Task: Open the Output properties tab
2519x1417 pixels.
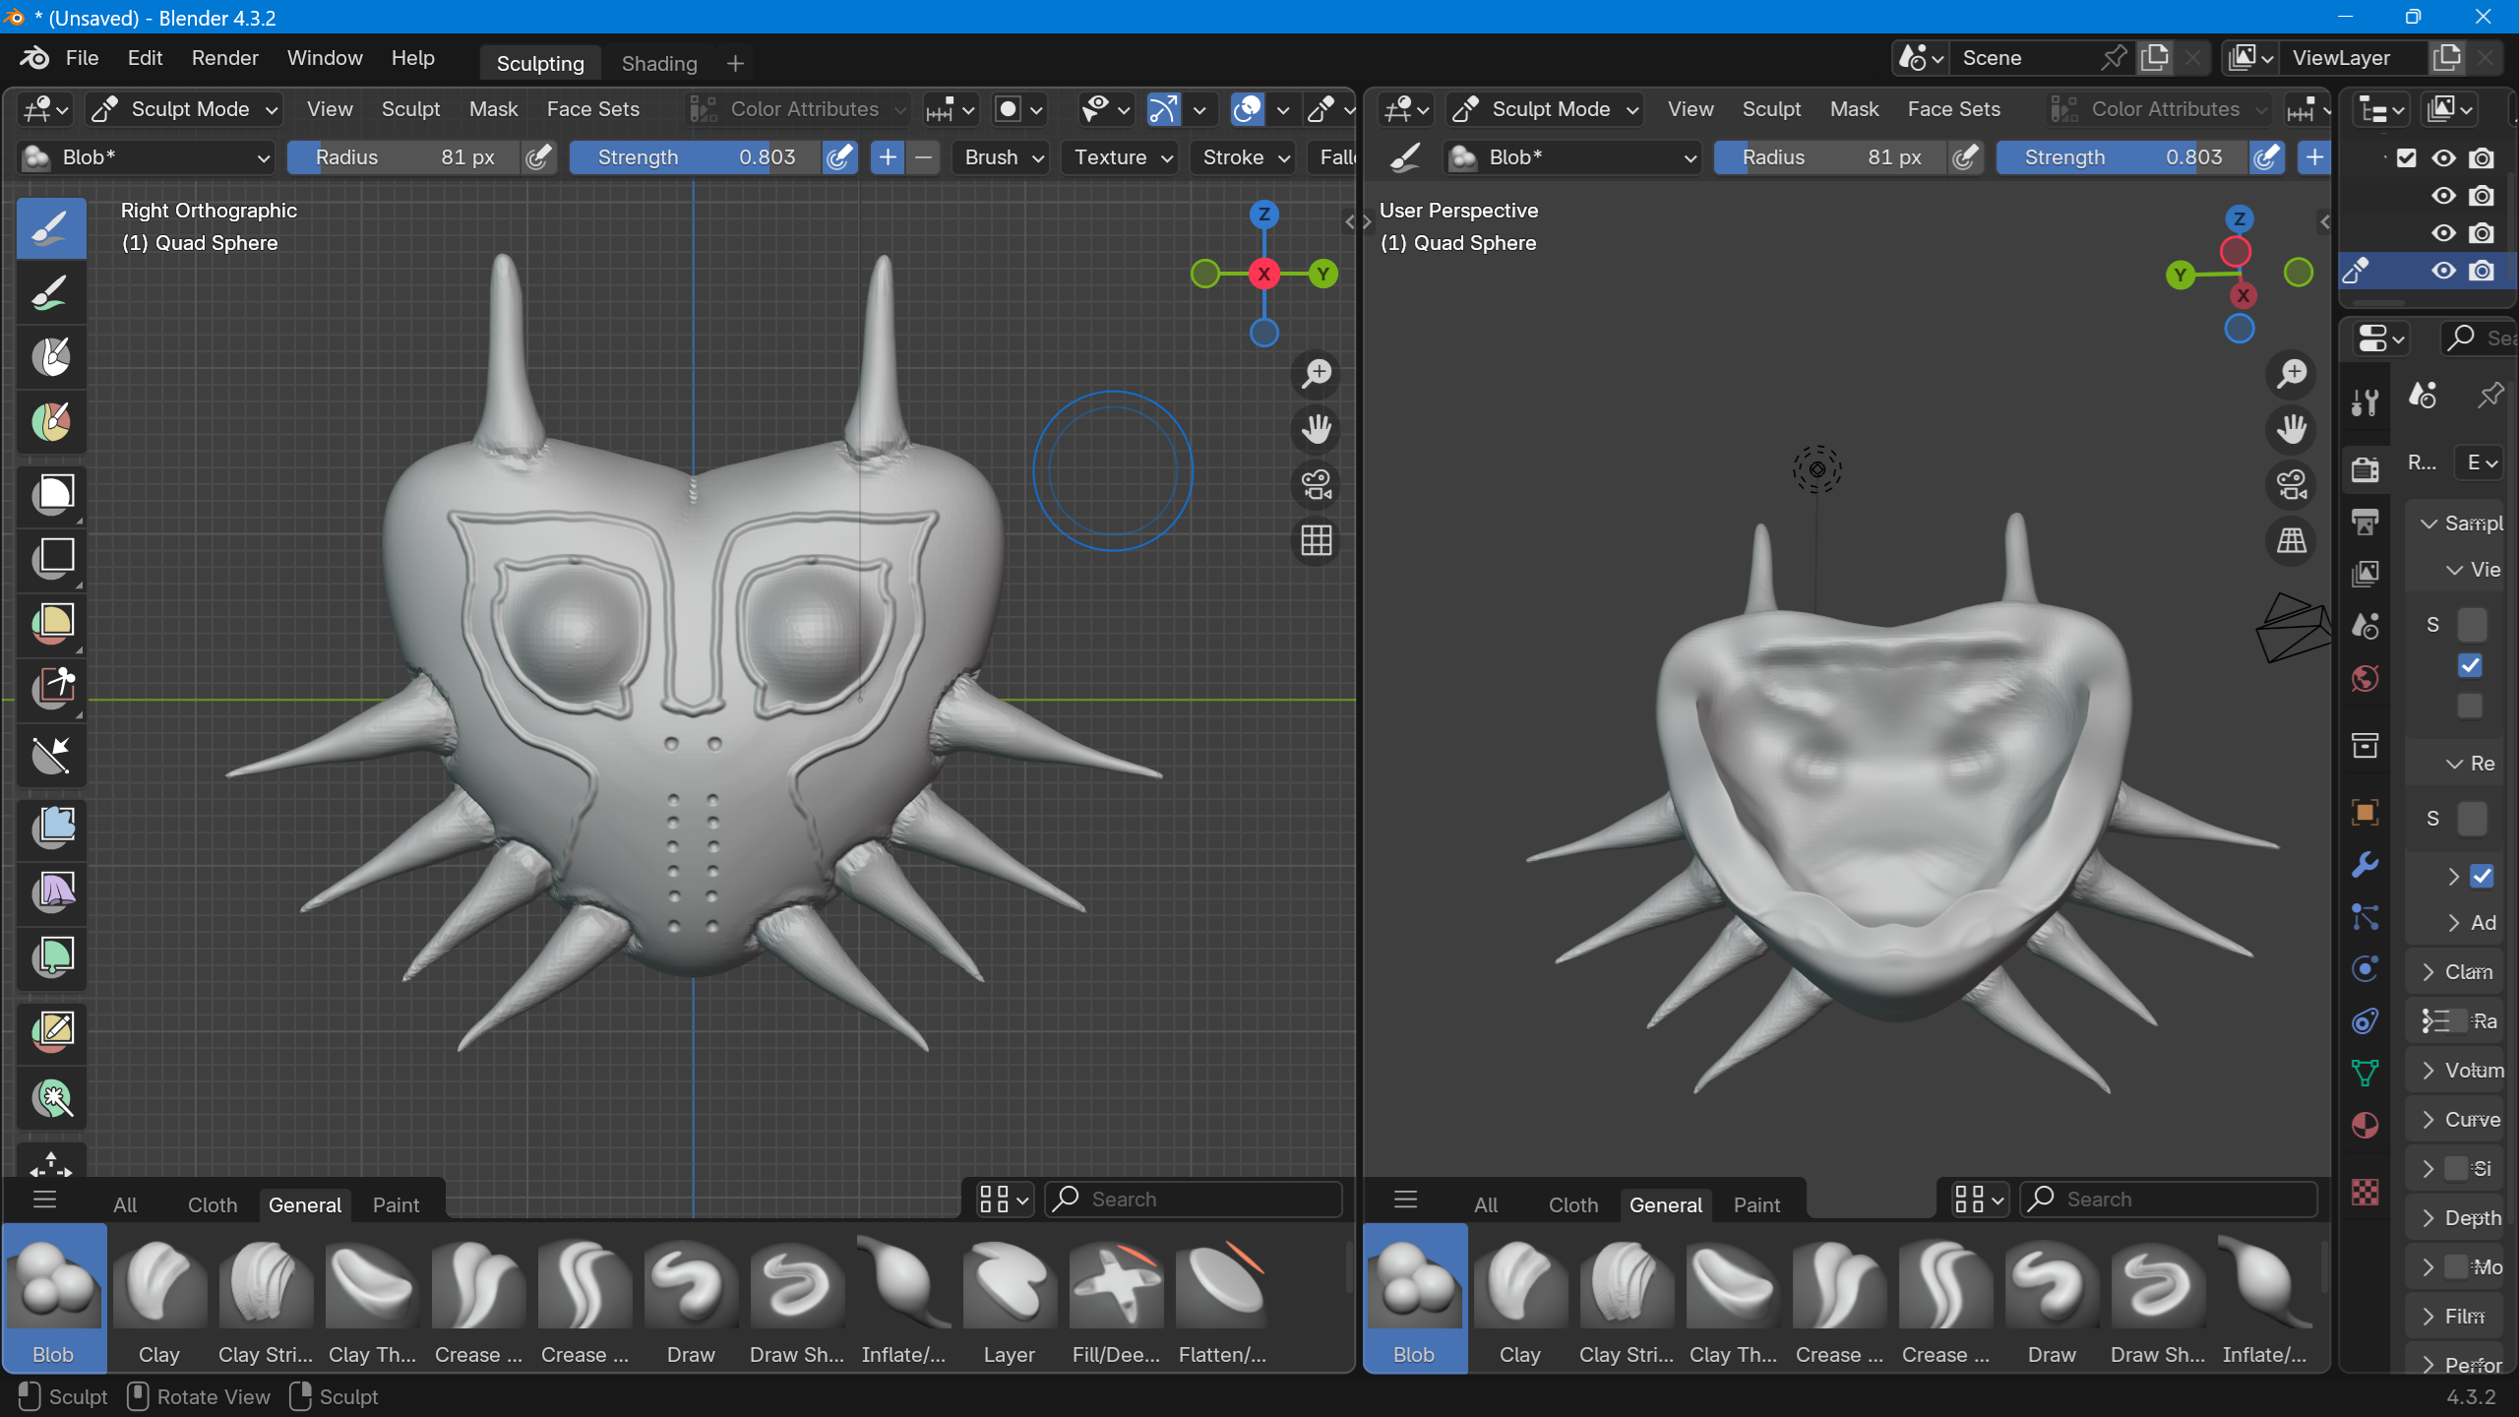Action: (2365, 521)
